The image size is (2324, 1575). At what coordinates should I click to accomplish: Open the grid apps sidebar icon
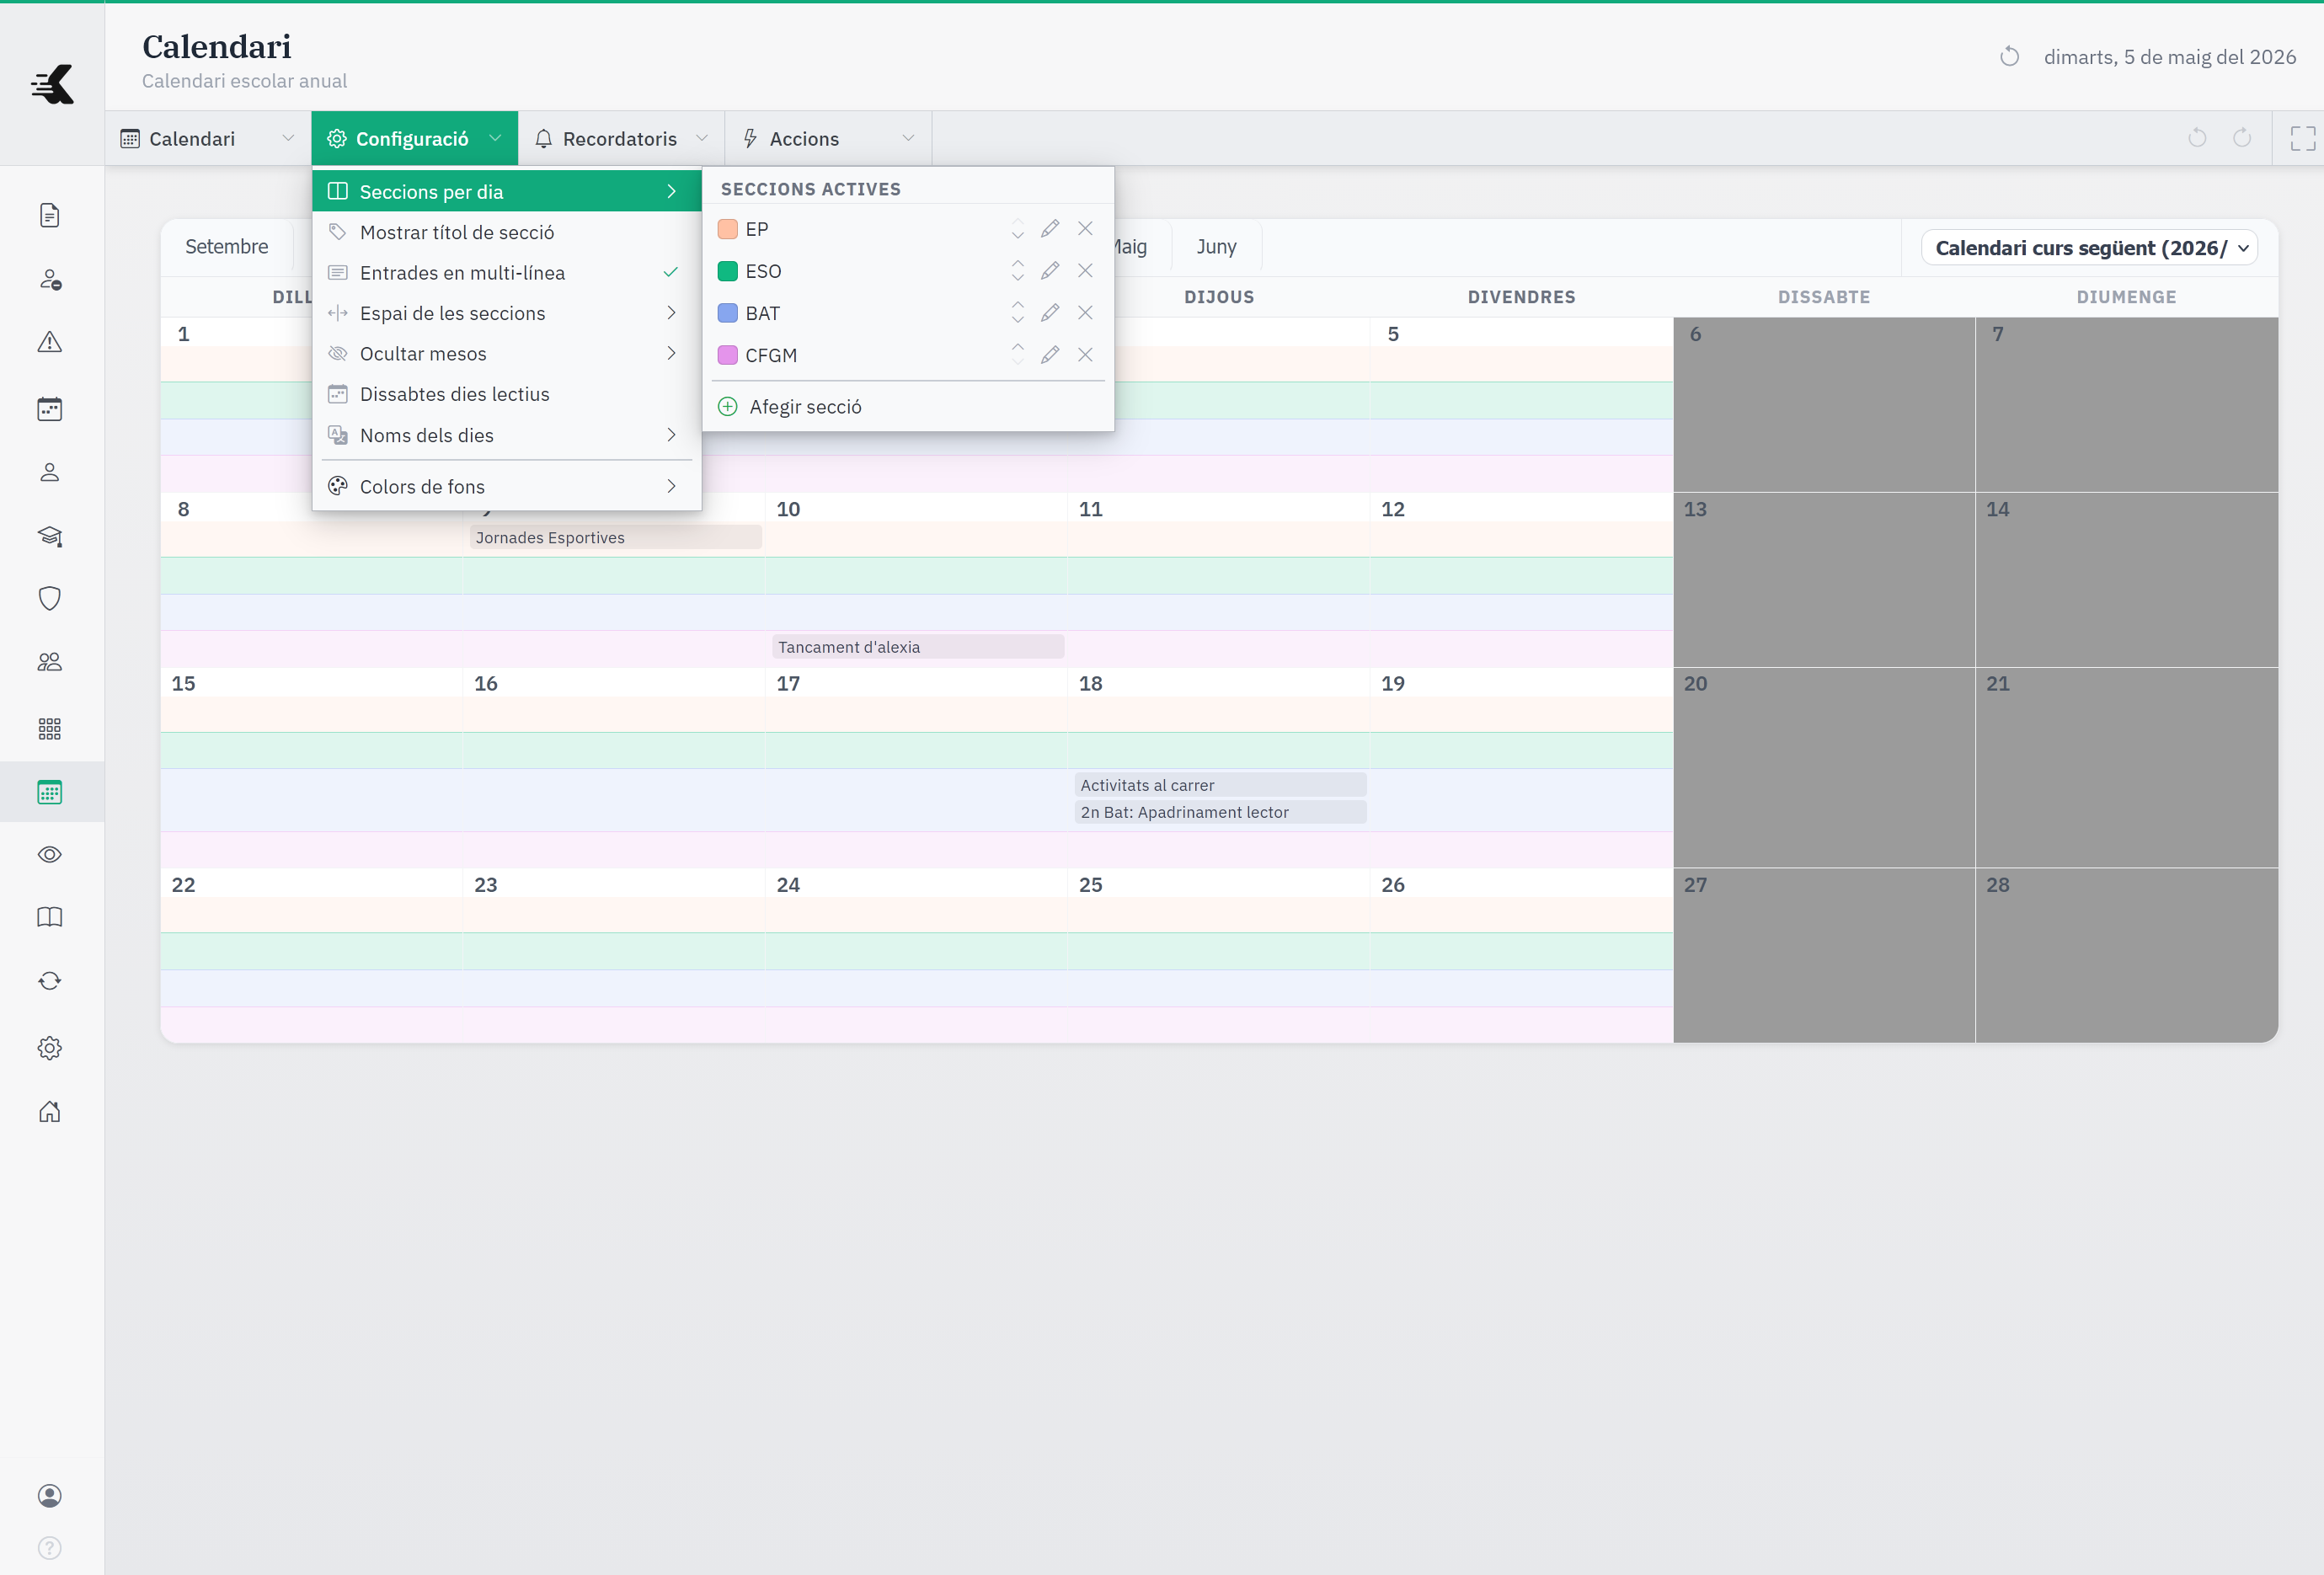(50, 728)
